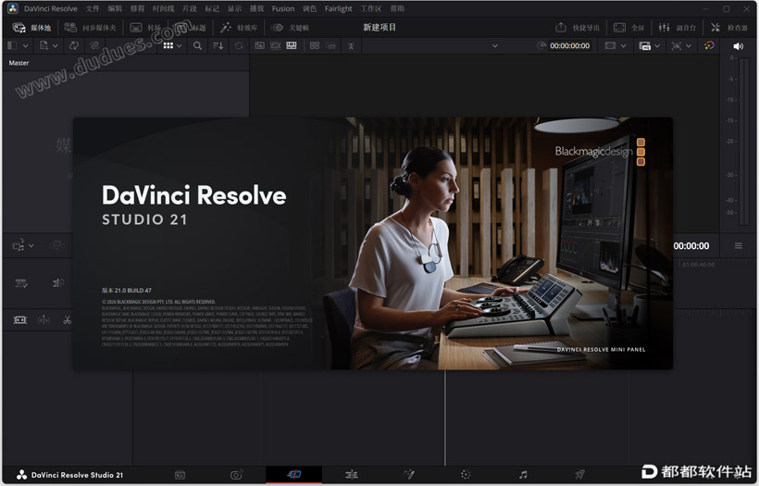Expand the import media dropdown arrow
The height and width of the screenshot is (486, 759).
56,45
